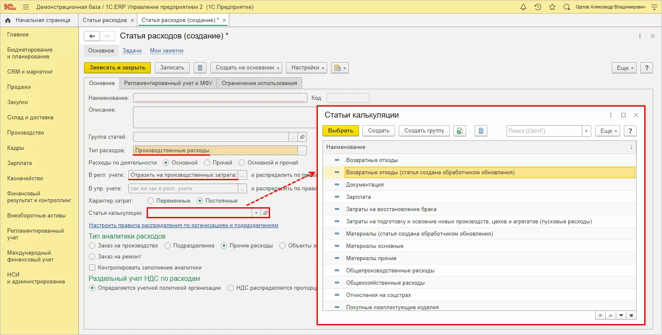Viewport: 662px width, 335px height.
Task: Open the history clock icon
Action: pos(538,7)
